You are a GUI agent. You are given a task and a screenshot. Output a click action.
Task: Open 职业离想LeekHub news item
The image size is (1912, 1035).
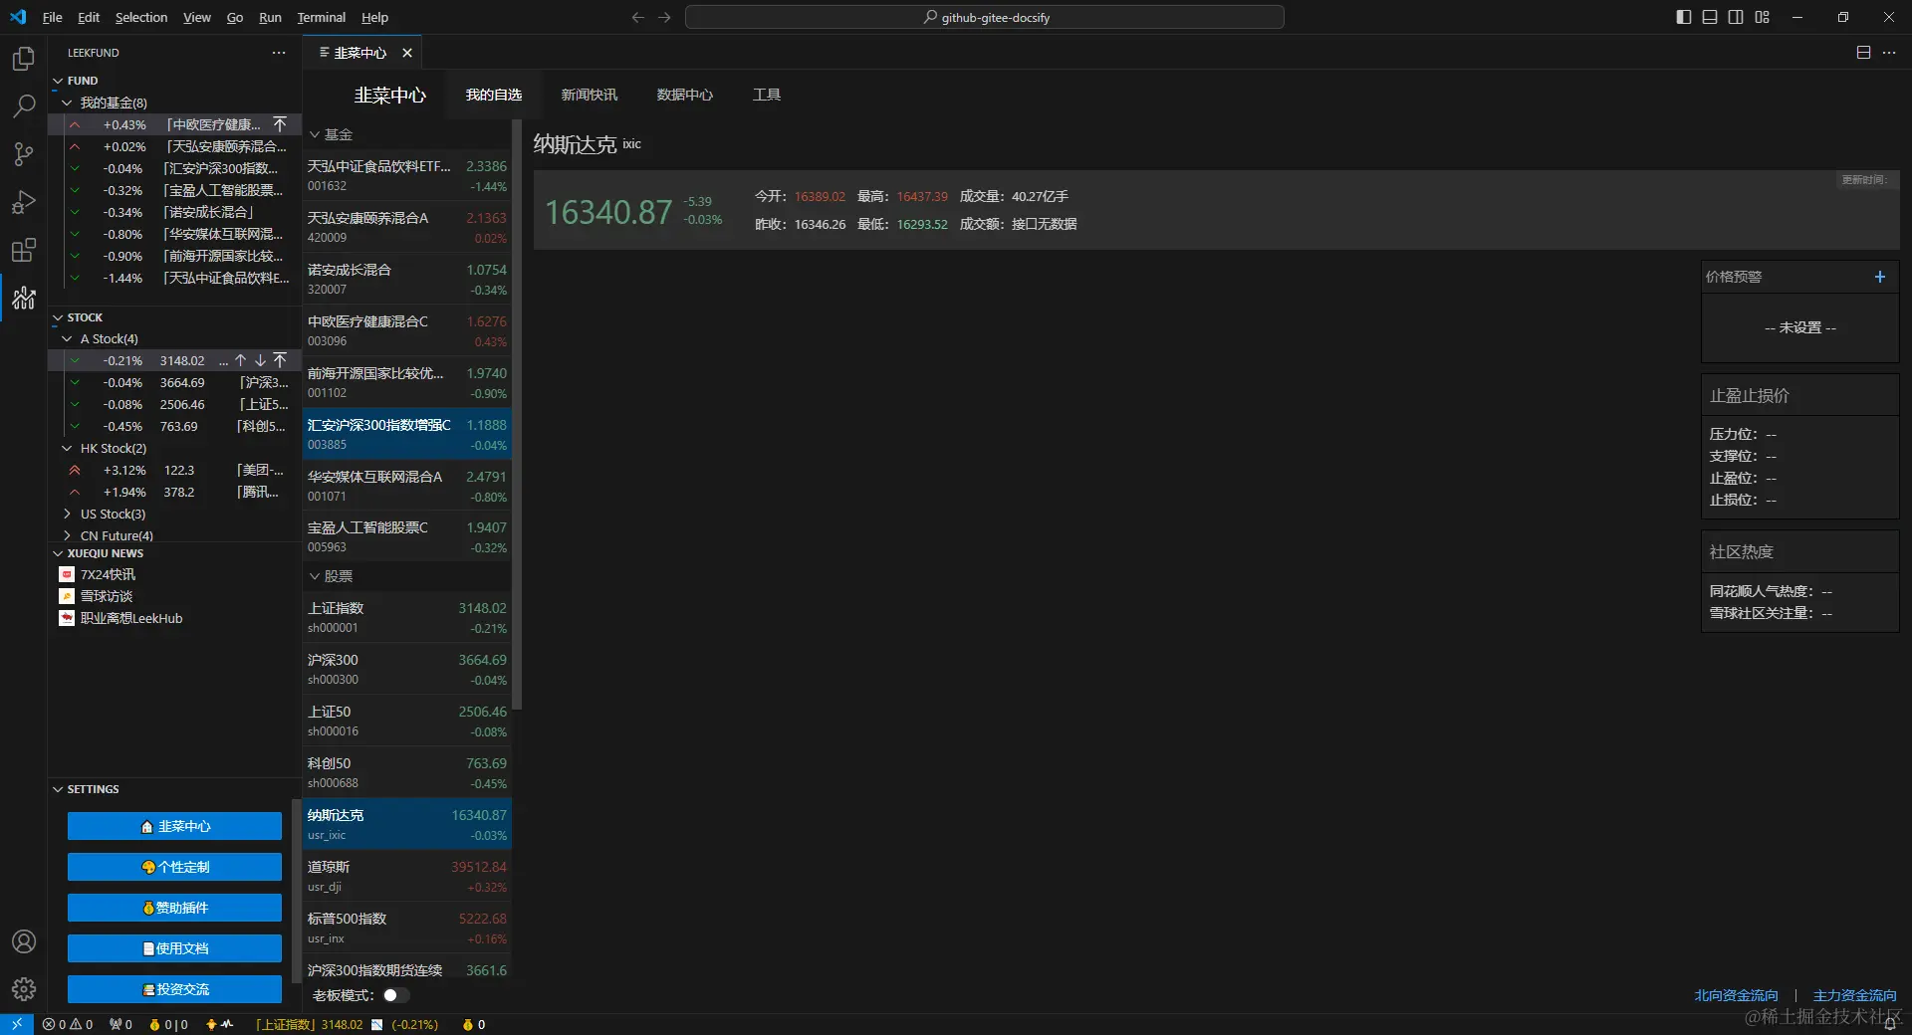131,618
